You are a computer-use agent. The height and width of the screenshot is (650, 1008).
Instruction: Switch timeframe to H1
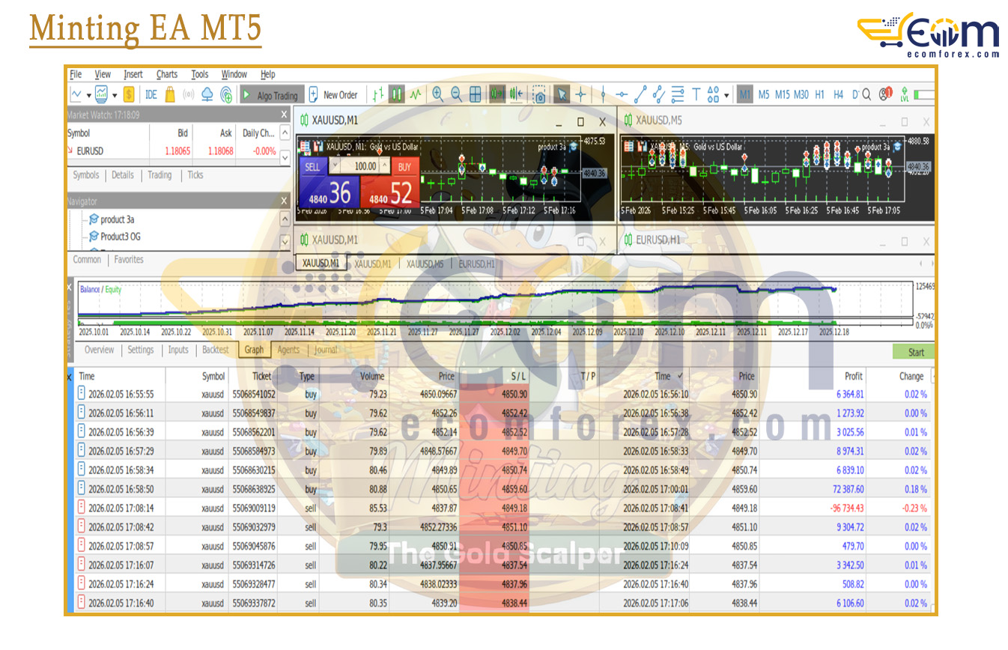pyautogui.click(x=819, y=94)
